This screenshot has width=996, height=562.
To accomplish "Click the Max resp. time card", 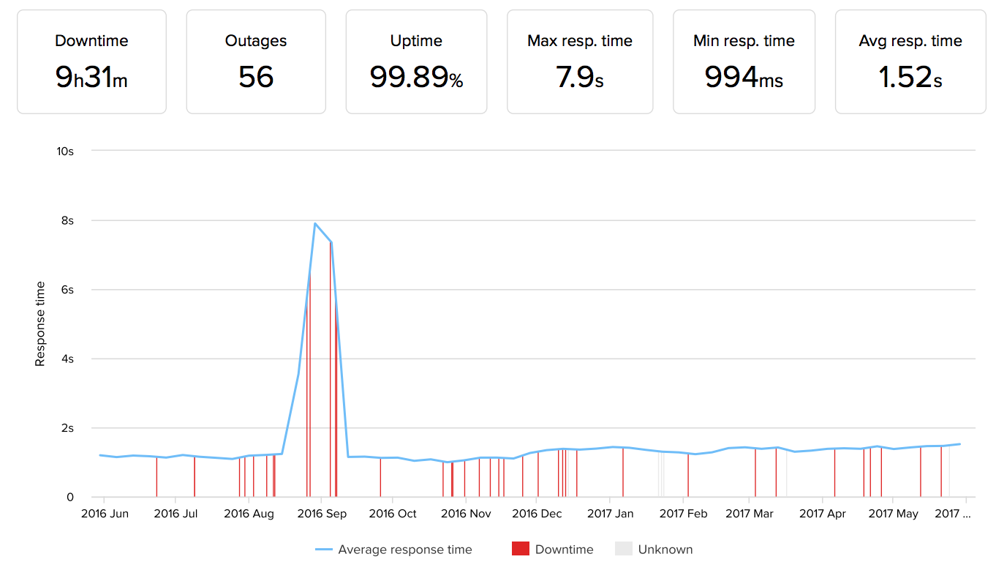I will pyautogui.click(x=580, y=61).
